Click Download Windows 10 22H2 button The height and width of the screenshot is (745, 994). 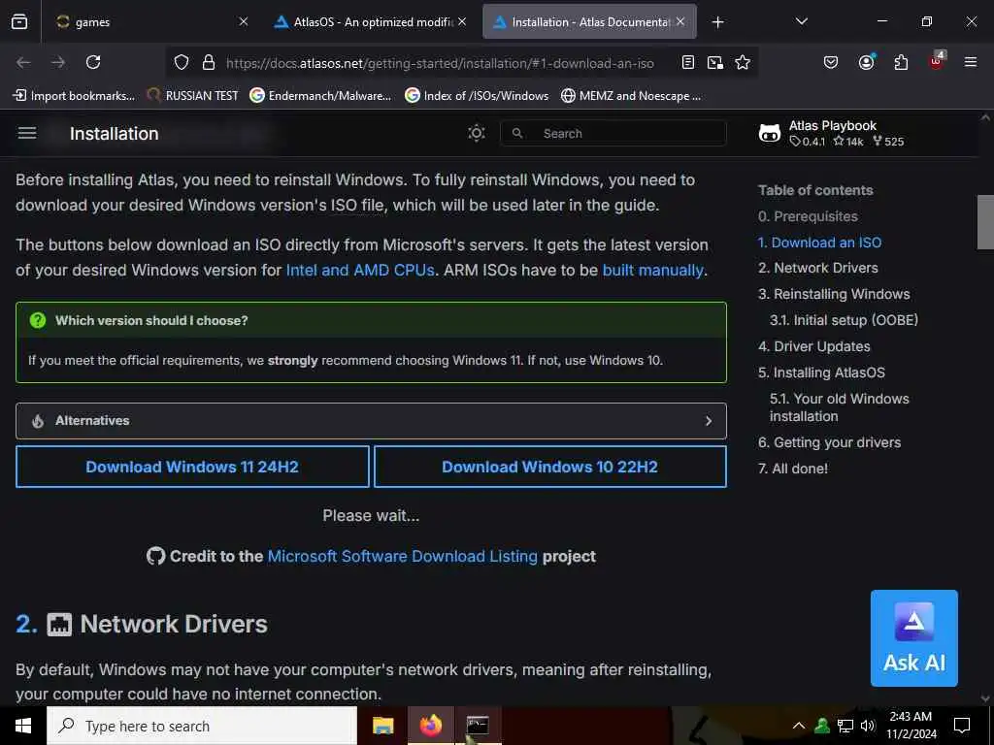pyautogui.click(x=549, y=467)
